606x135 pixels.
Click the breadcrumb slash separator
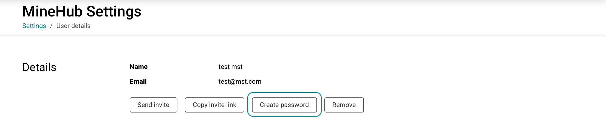(51, 26)
